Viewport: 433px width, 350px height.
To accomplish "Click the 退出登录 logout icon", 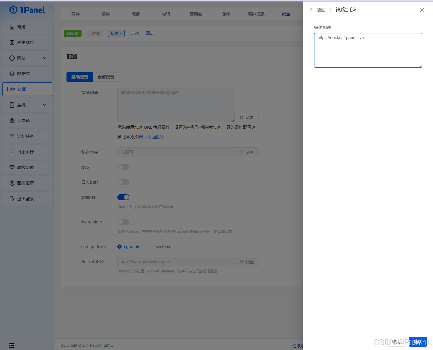I will 12,199.
